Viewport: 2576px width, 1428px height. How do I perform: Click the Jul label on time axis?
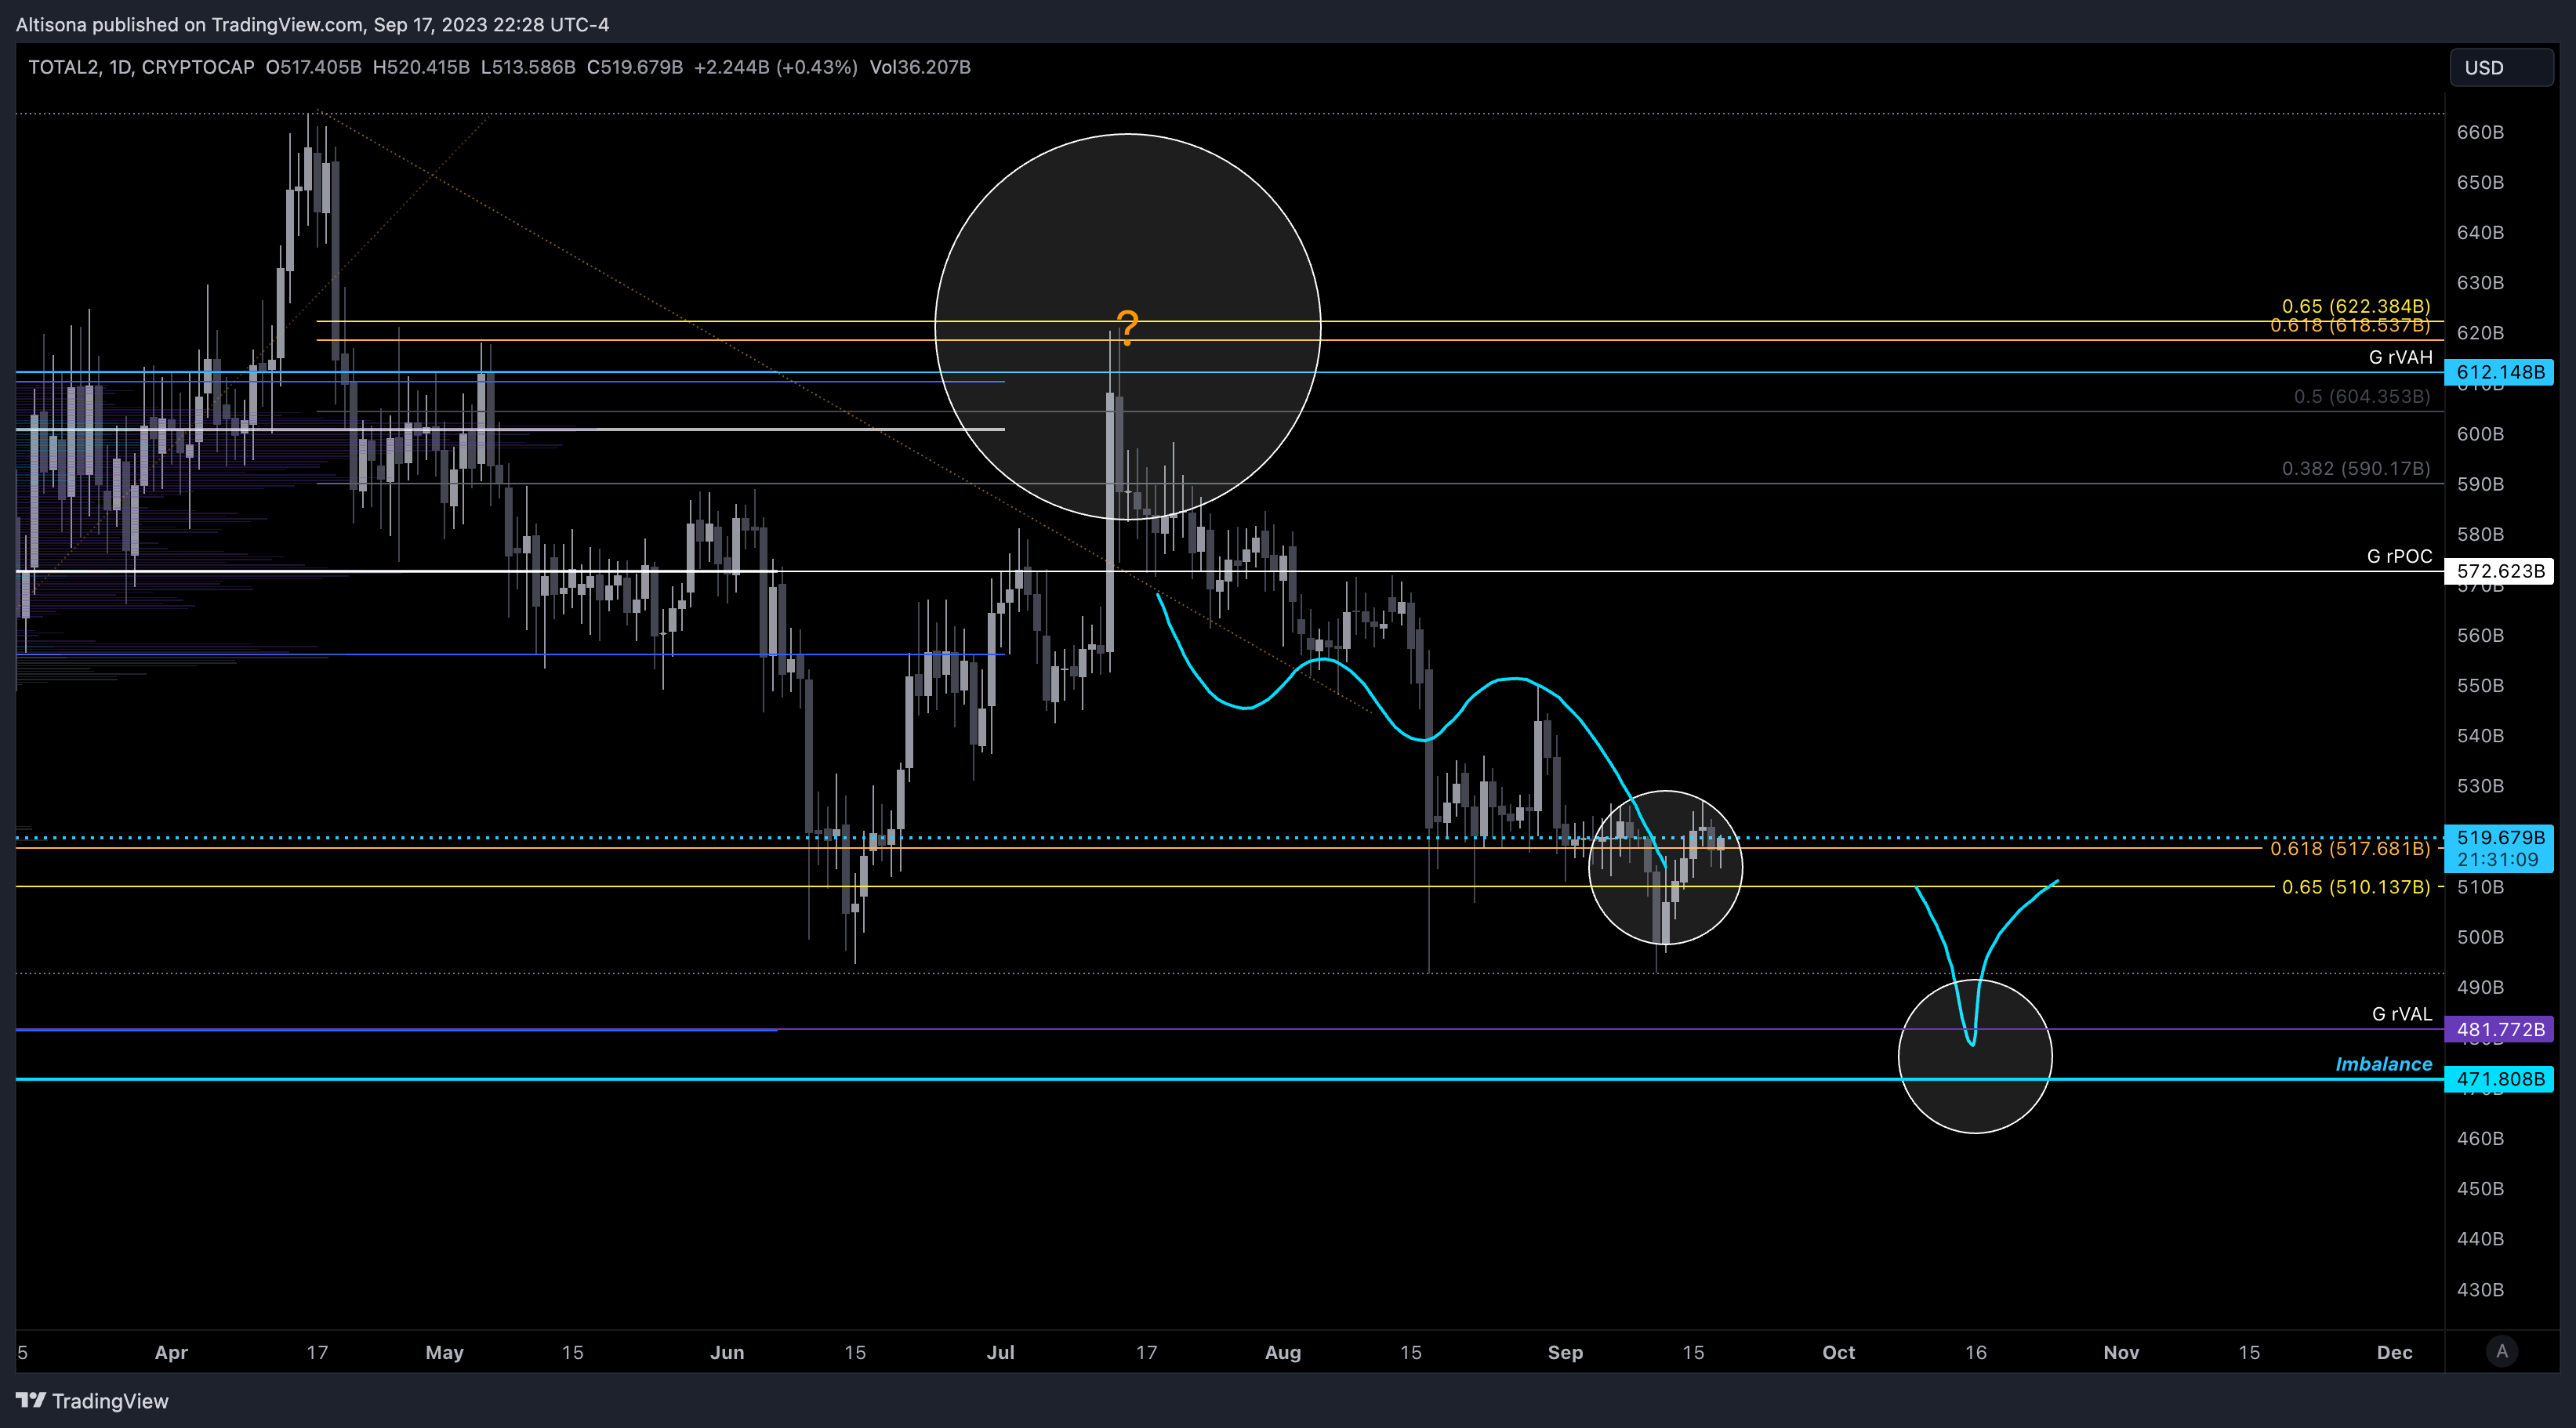[1000, 1352]
